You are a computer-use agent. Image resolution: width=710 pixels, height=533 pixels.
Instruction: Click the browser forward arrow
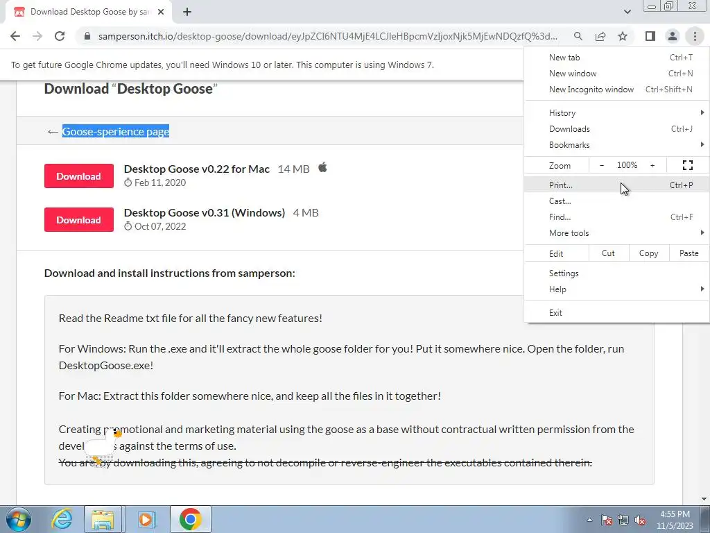tap(37, 36)
